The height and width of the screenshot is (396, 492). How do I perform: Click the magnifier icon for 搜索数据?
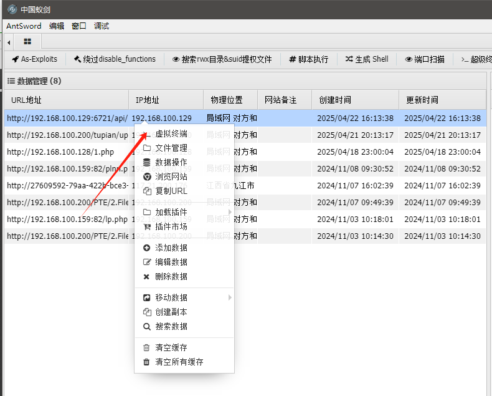[x=146, y=327]
